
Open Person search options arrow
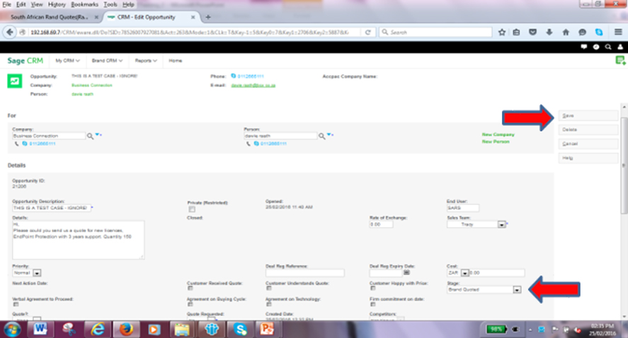pyautogui.click(x=330, y=135)
